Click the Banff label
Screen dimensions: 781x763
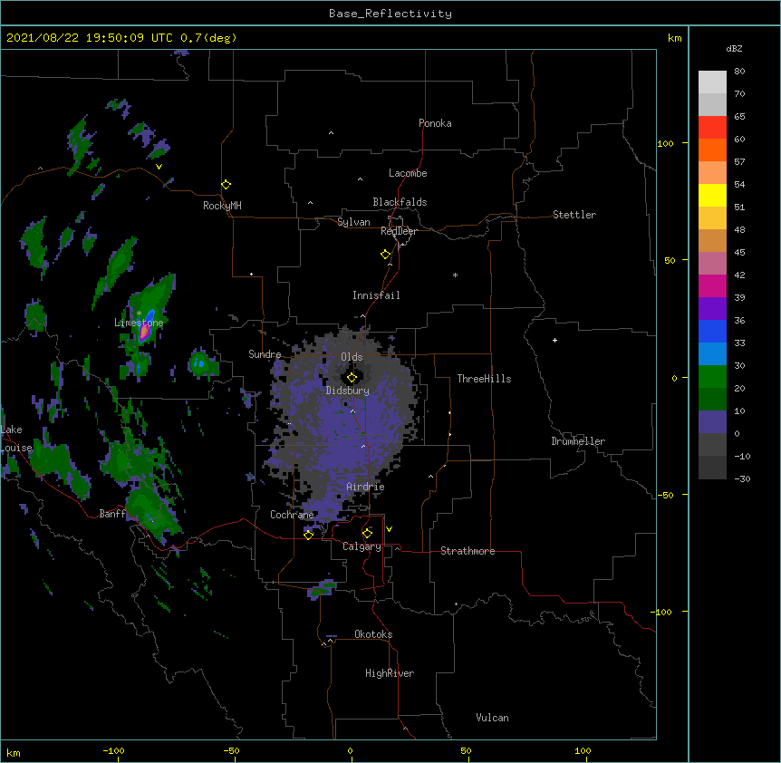(x=112, y=514)
